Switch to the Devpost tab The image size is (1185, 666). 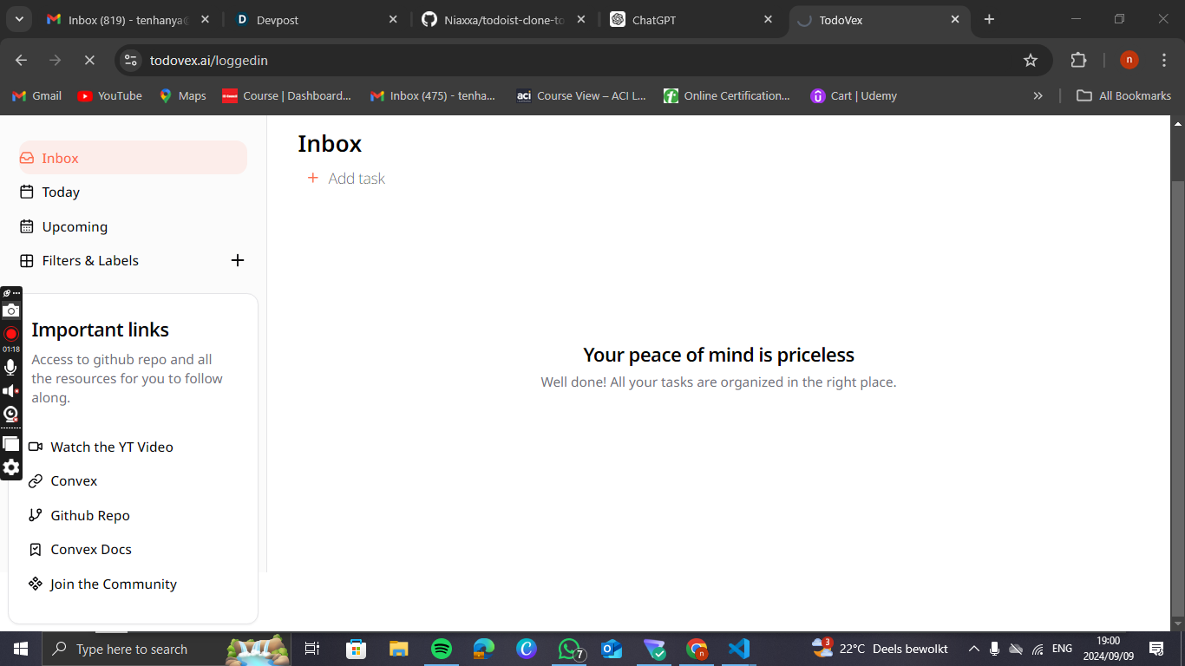[x=317, y=19]
